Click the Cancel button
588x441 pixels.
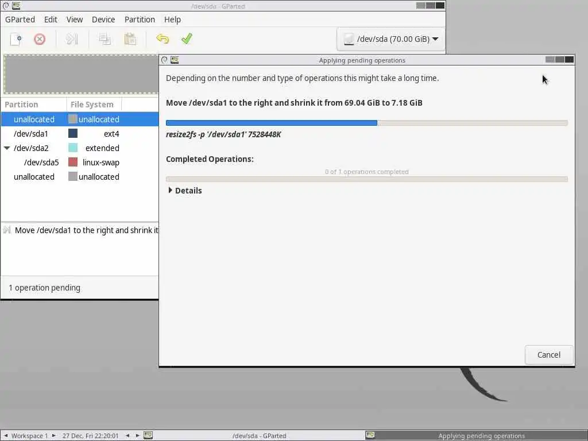click(549, 355)
